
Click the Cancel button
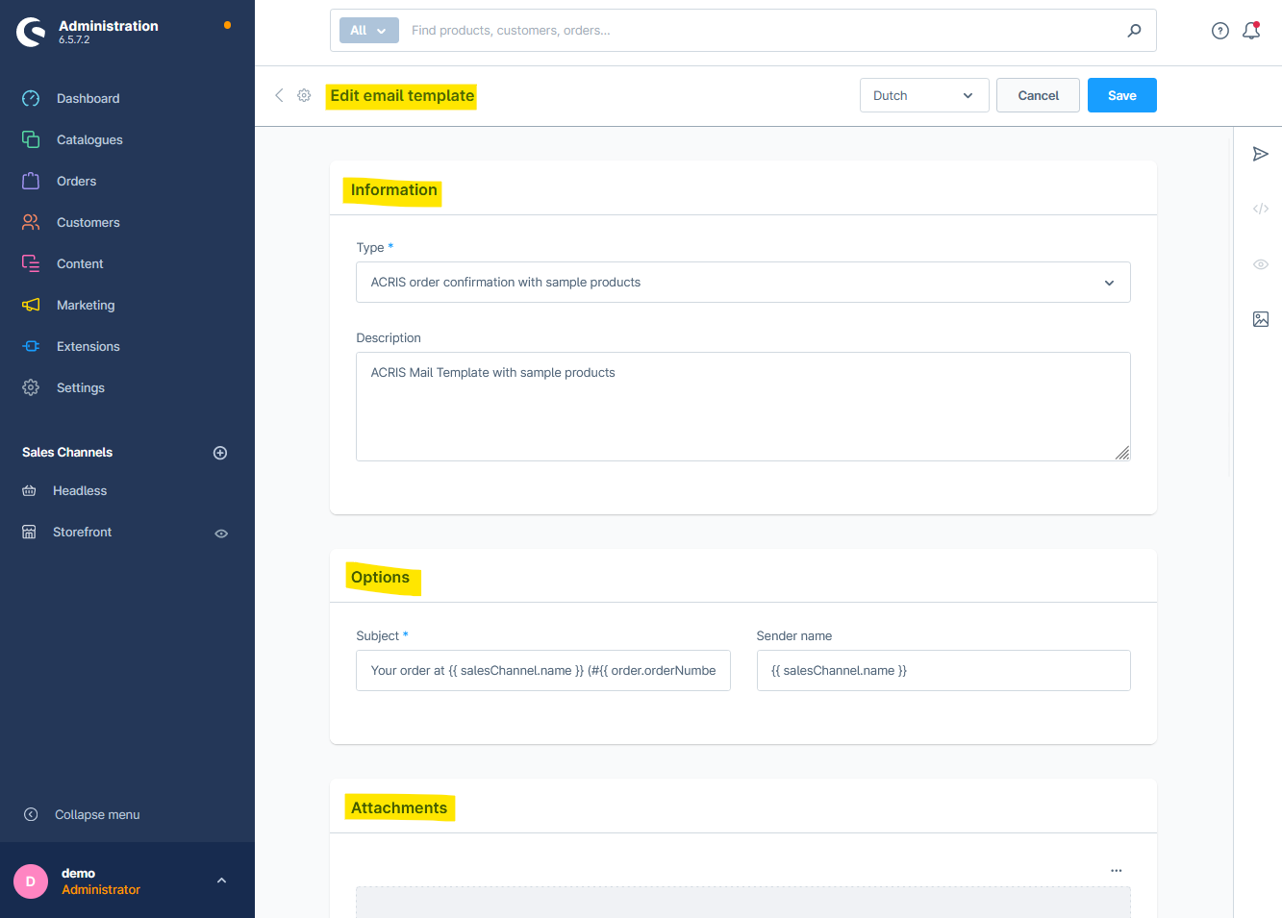(x=1038, y=95)
